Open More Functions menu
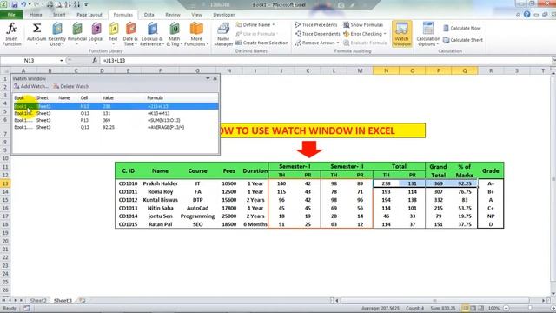Image resolution: width=556 pixels, height=313 pixels. (196, 34)
